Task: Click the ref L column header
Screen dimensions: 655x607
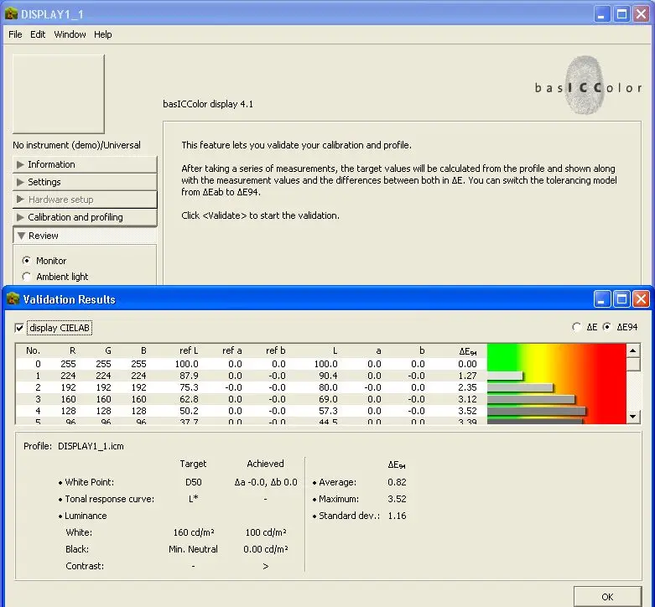Action: coord(189,350)
